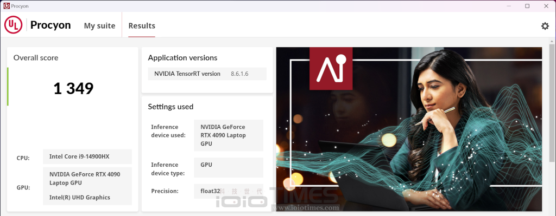Switch to the My suite tab
The image size is (556, 216).
(x=100, y=26)
